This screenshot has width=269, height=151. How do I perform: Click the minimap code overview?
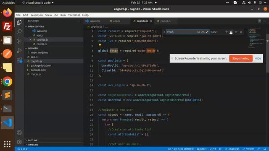(x=256, y=39)
